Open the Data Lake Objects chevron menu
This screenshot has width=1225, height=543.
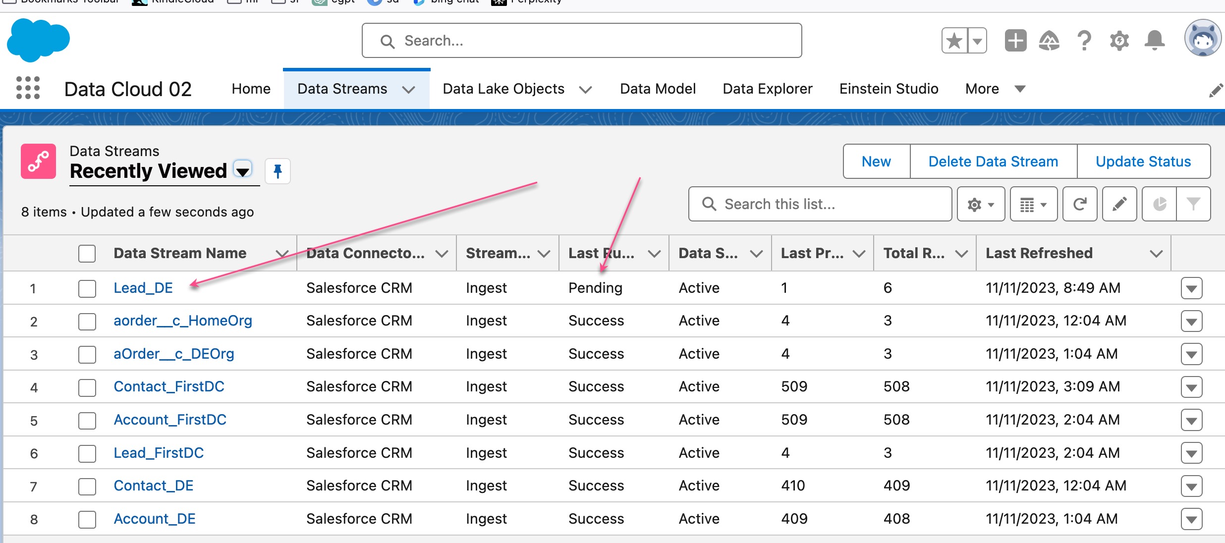[585, 90]
